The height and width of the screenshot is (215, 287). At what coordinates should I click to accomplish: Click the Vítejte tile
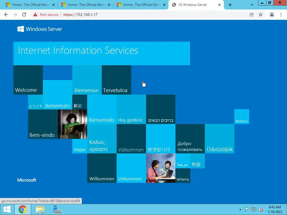(80, 146)
